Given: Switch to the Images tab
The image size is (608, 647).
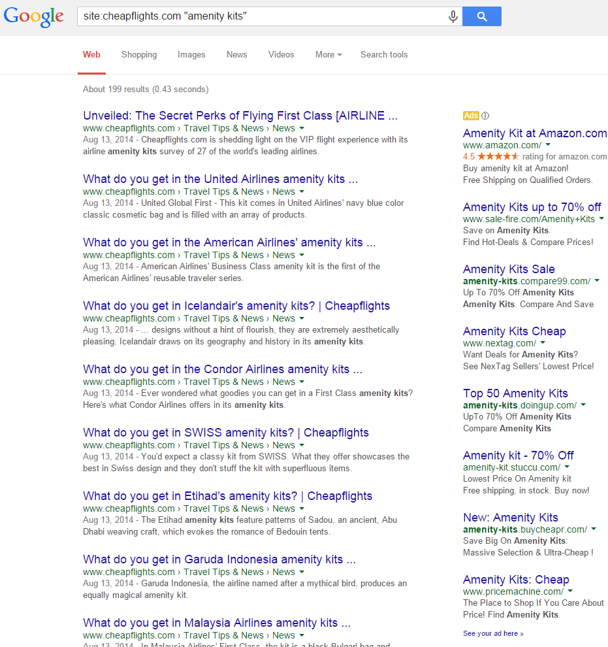Looking at the screenshot, I should (x=191, y=54).
